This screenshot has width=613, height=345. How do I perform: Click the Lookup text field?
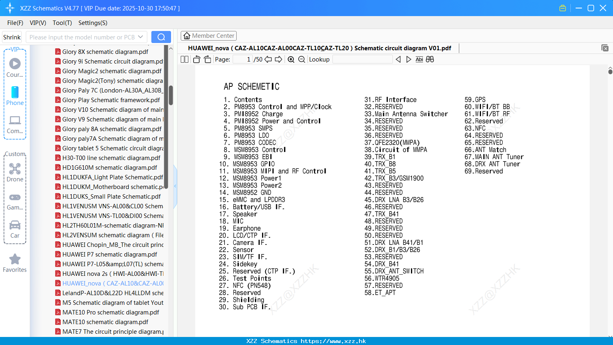(x=363, y=60)
